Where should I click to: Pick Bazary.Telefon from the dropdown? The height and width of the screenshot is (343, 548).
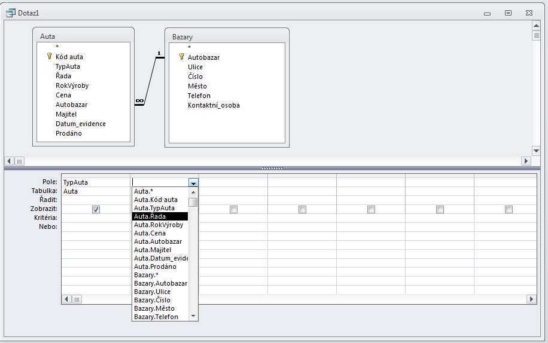(160, 317)
